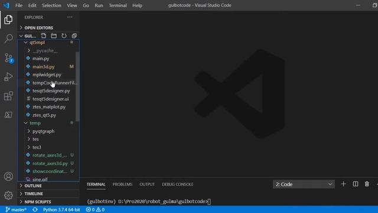Image resolution: width=378 pixels, height=213 pixels.
Task: Open the Run menu
Action: 99,5
